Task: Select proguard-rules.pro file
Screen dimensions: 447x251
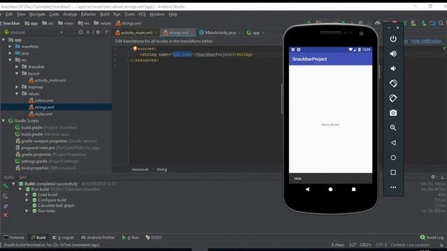Action: point(38,148)
